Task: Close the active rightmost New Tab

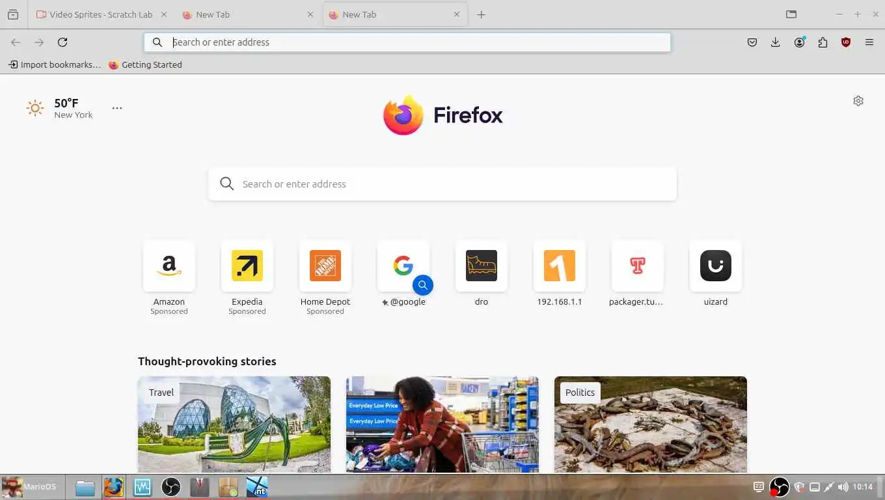Action: (x=457, y=14)
